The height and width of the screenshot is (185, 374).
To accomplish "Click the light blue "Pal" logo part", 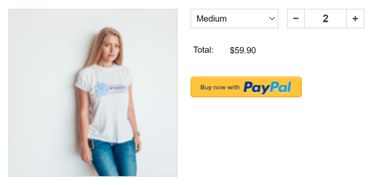I will point(280,87).
